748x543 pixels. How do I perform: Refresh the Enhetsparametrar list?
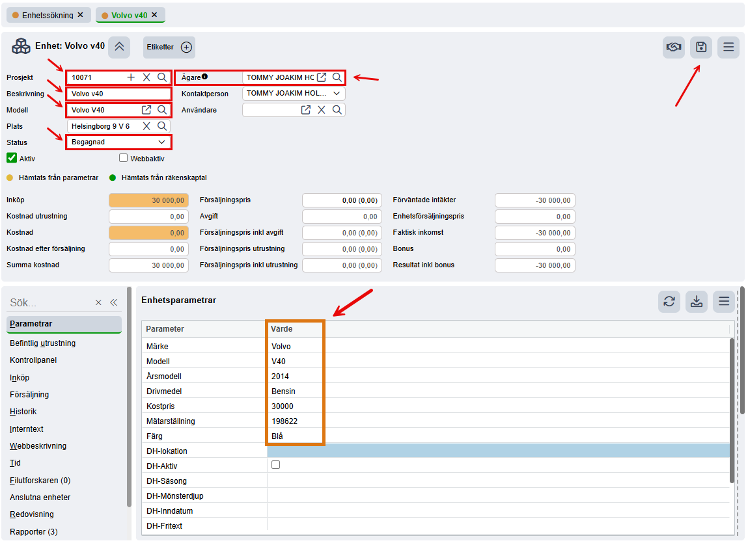[x=669, y=301]
